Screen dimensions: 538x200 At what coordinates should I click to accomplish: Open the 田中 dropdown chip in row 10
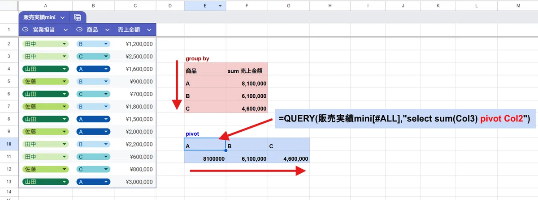(45, 144)
